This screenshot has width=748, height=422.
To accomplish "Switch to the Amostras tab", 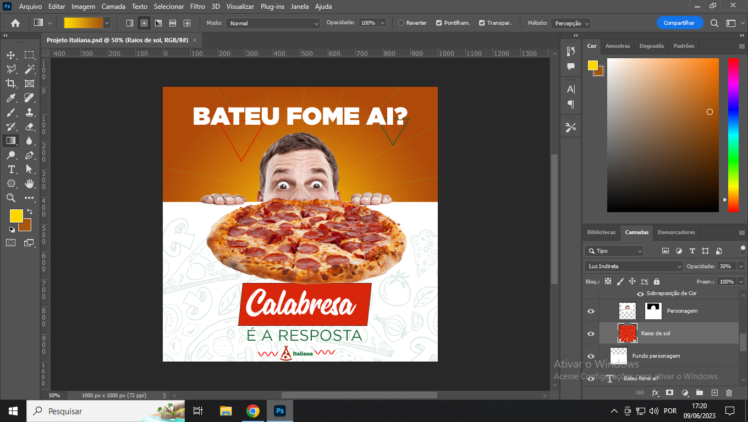I will [x=618, y=46].
